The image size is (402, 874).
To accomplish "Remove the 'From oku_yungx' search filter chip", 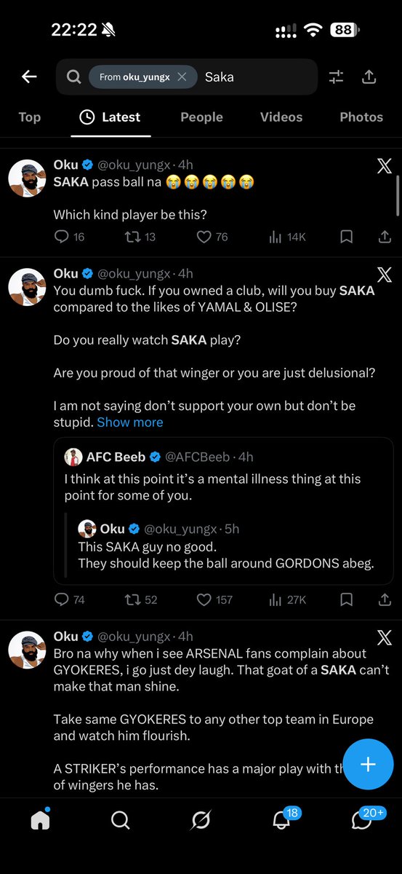I will [182, 76].
